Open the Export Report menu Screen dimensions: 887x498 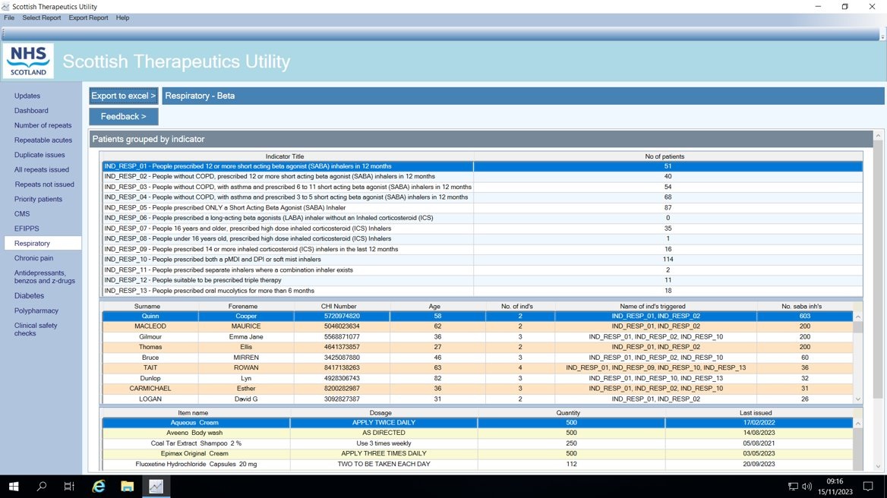88,17
